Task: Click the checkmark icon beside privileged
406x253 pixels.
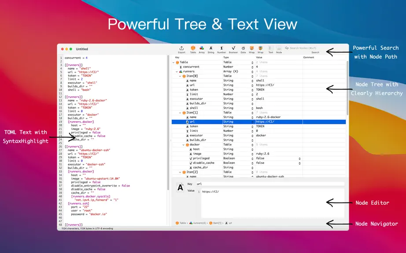Action: click(x=191, y=159)
